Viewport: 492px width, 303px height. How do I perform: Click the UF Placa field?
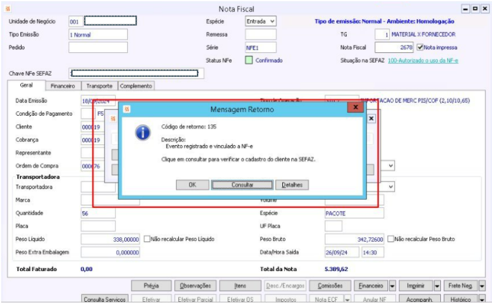point(333,226)
